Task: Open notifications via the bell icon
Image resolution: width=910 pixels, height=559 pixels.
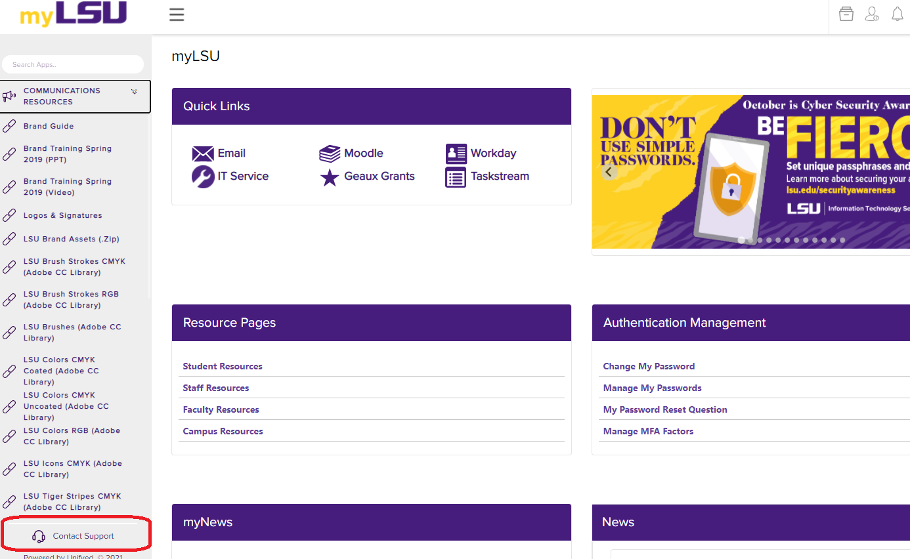Action: (x=897, y=13)
